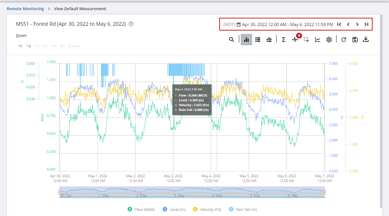Select the 1h zoom option

[20, 46]
